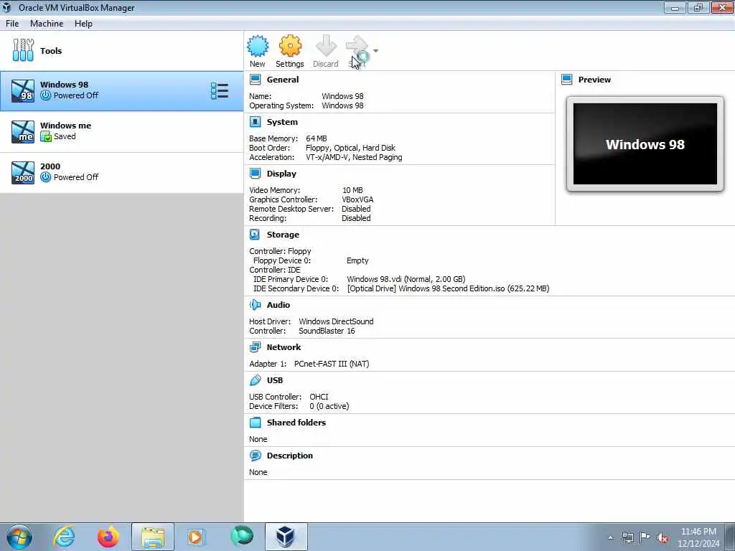735x551 pixels.
Task: Click the Windows DirectSound host driver value
Action: coord(336,321)
